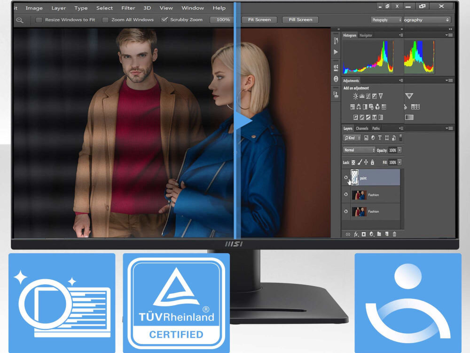Open layer styles fx menu
Image resolution: width=470 pixels, height=353 pixels.
tap(356, 234)
